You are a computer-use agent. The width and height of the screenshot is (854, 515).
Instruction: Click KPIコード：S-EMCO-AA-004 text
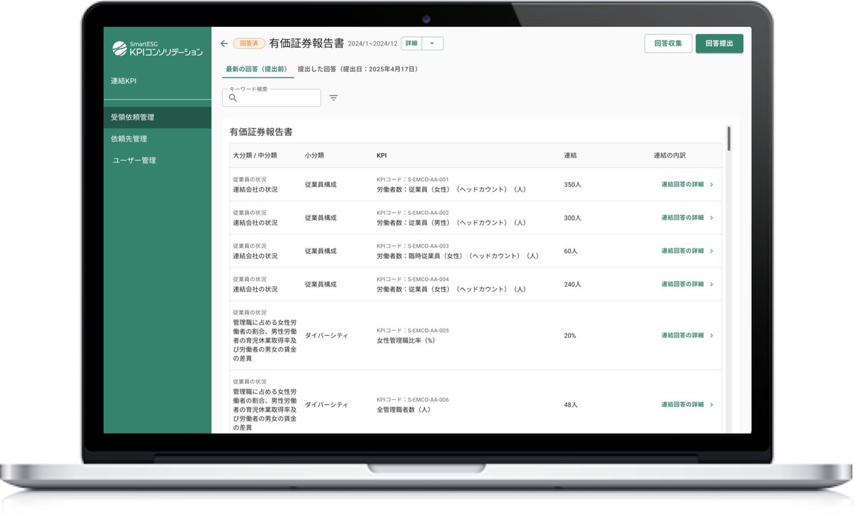coord(413,279)
